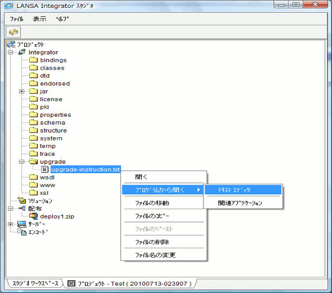Screen dimensions: 332x293
Task: Select the structure folder label
Action: pyautogui.click(x=53, y=130)
